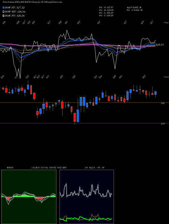Click the last blue candlestick on the price chart
The width and height of the screenshot is (169, 224).
click(155, 93)
